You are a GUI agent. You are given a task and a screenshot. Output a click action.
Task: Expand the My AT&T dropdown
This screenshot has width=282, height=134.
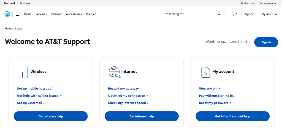269,14
